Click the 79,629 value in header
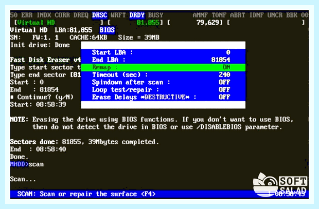Viewport: 319px width, 209px height. pos(208,23)
